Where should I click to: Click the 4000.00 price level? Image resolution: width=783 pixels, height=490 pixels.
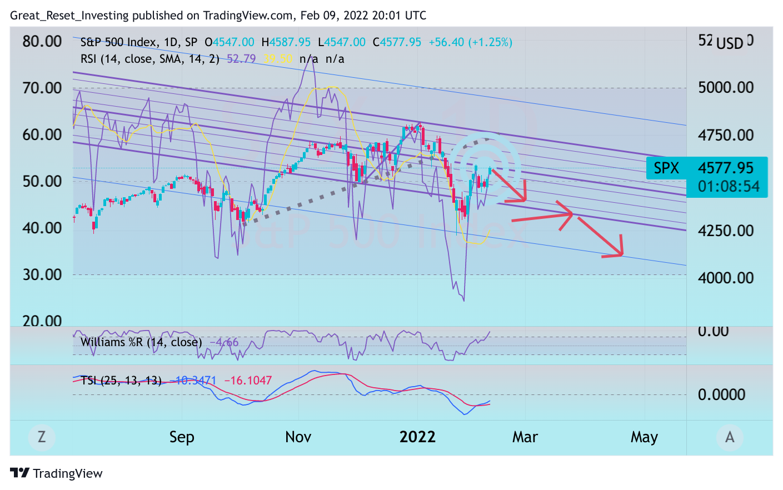click(x=726, y=278)
